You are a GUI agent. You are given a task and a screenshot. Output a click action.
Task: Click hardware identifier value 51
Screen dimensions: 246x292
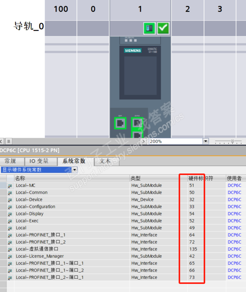192,185
